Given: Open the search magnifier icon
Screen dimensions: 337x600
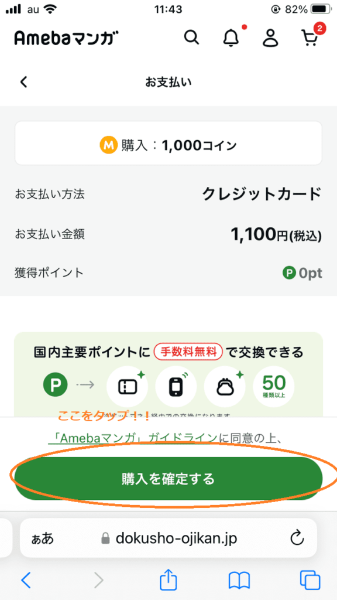Looking at the screenshot, I should click(x=191, y=37).
